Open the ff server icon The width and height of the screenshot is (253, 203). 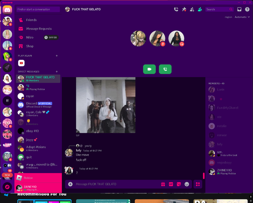click(x=7, y=101)
